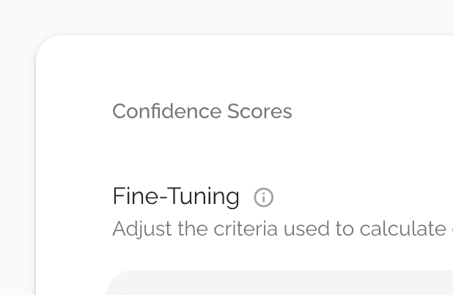
Task: Click the 'Adjust the criteria' description text
Action: 279,229
